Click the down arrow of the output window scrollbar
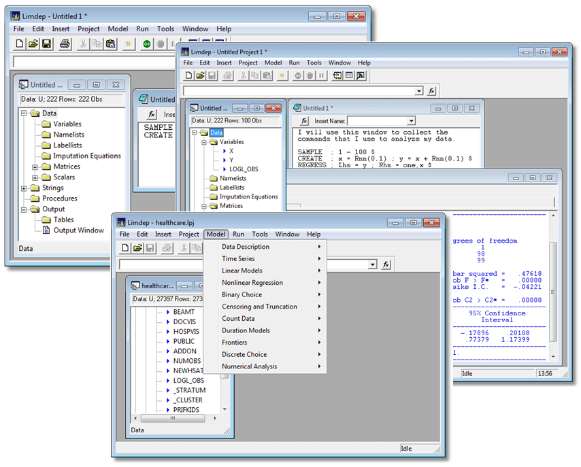581x467 pixels. click(x=554, y=357)
